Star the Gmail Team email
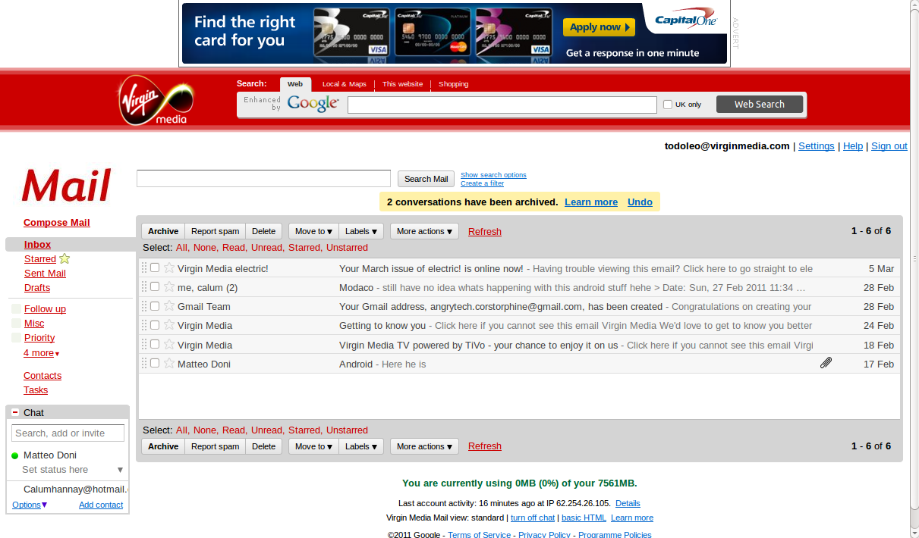Viewport: 919px width, 538px height. tap(169, 306)
